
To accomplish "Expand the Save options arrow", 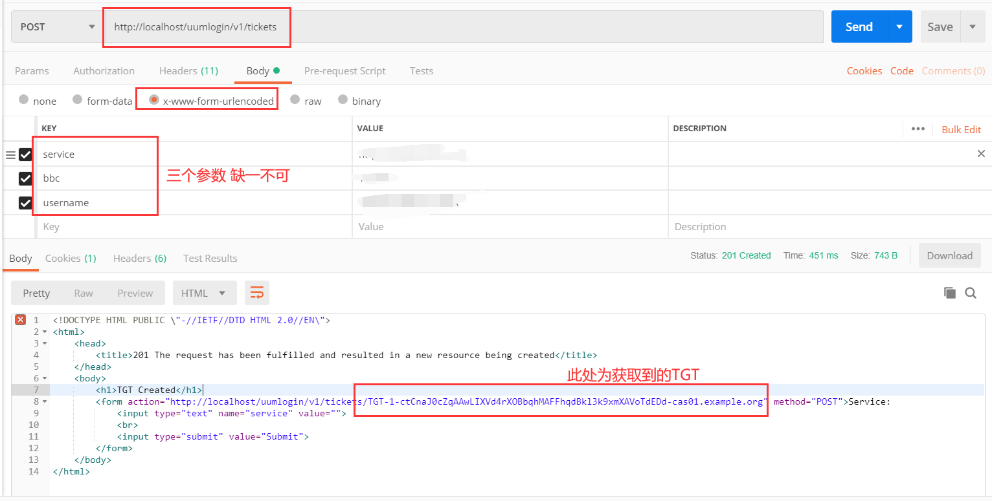I will coord(972,27).
